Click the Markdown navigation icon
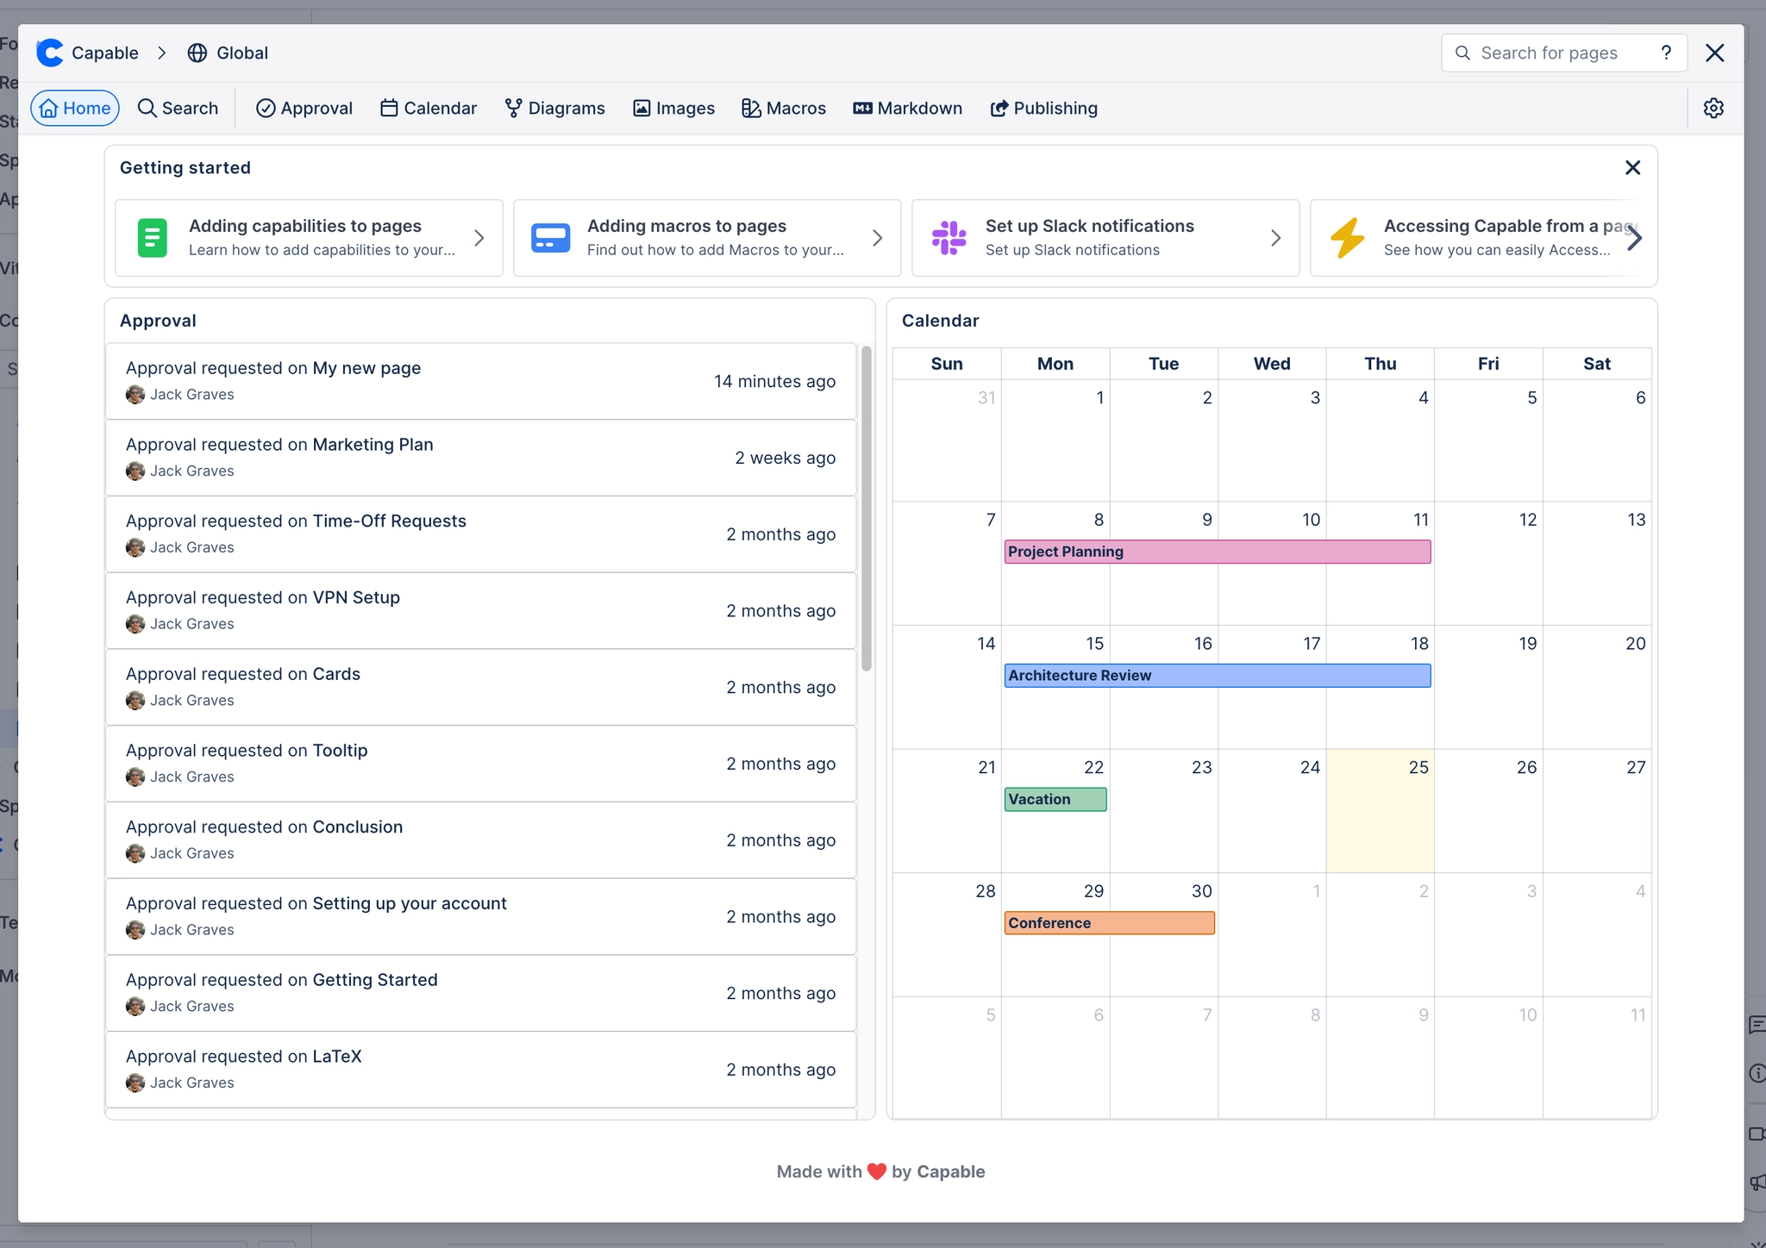The image size is (1766, 1248). point(861,108)
